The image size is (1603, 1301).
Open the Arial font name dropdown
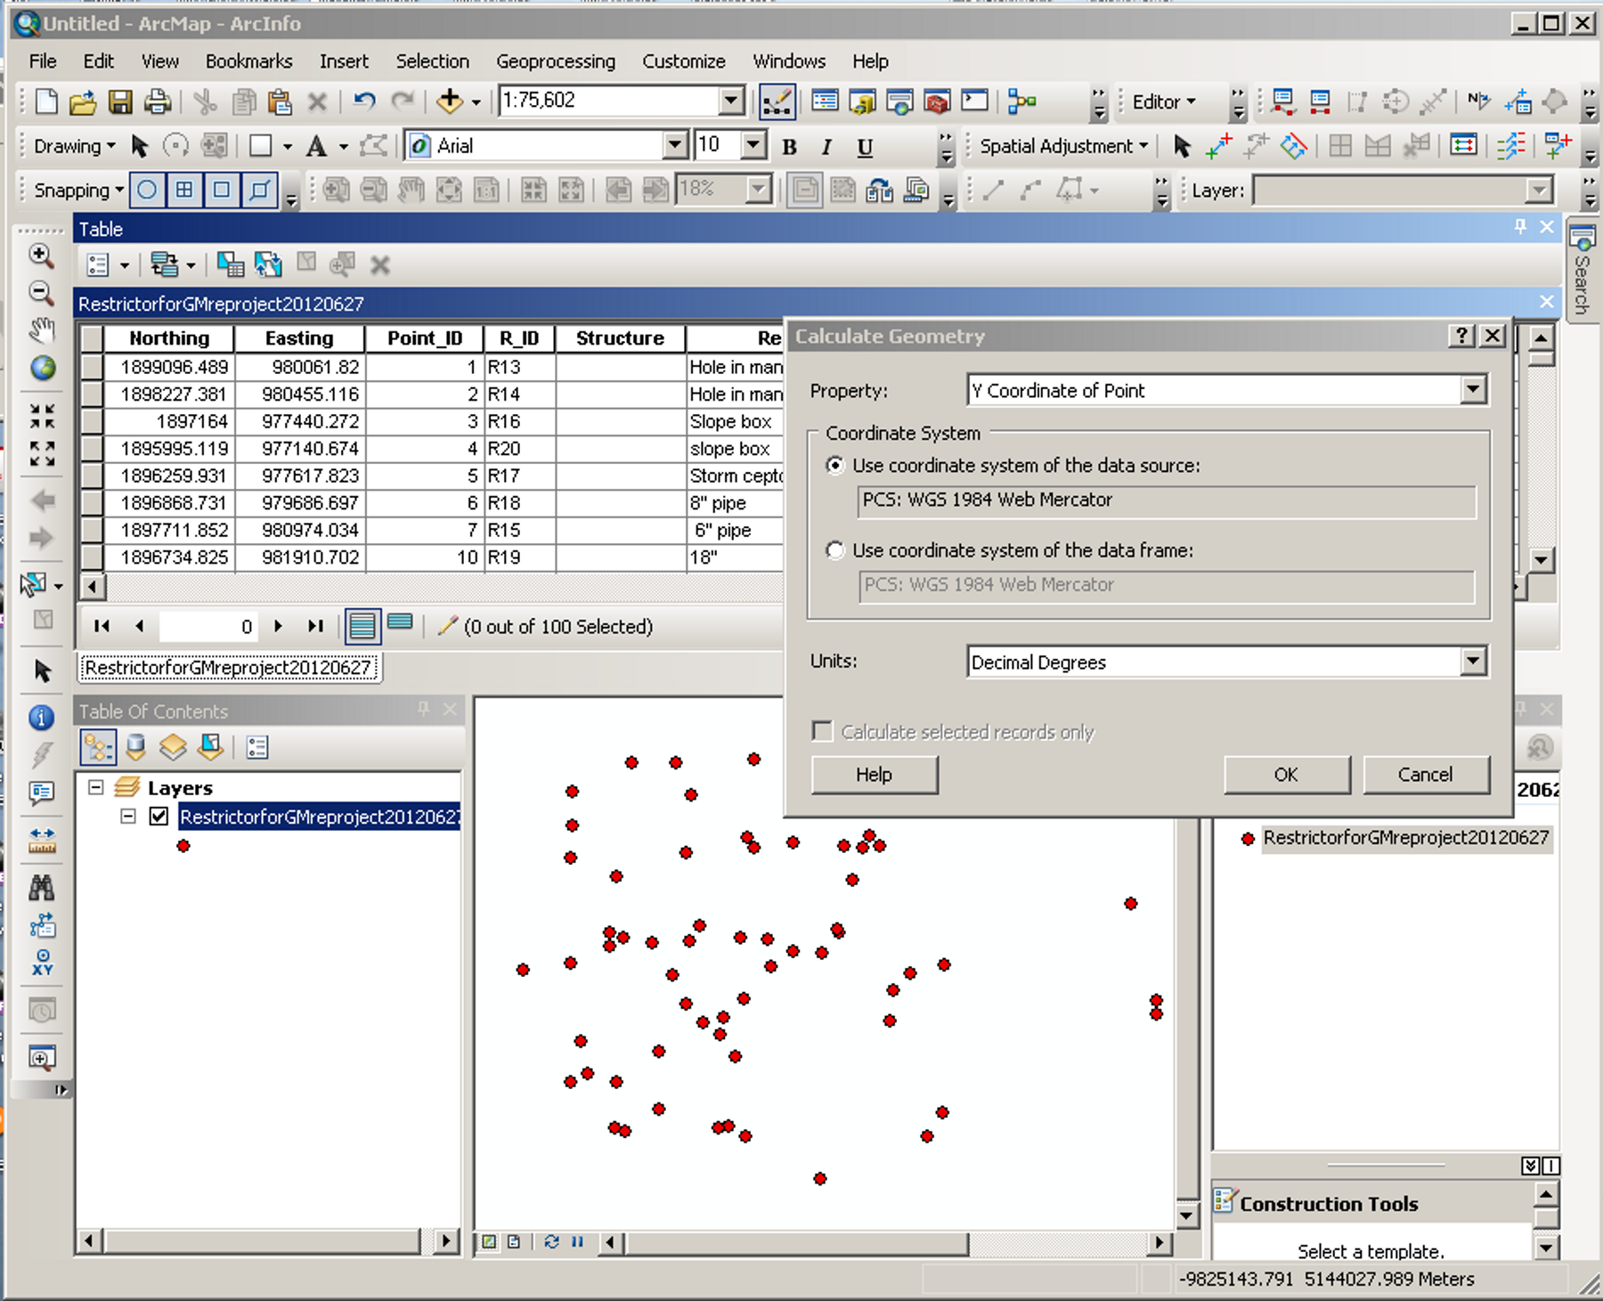point(675,145)
